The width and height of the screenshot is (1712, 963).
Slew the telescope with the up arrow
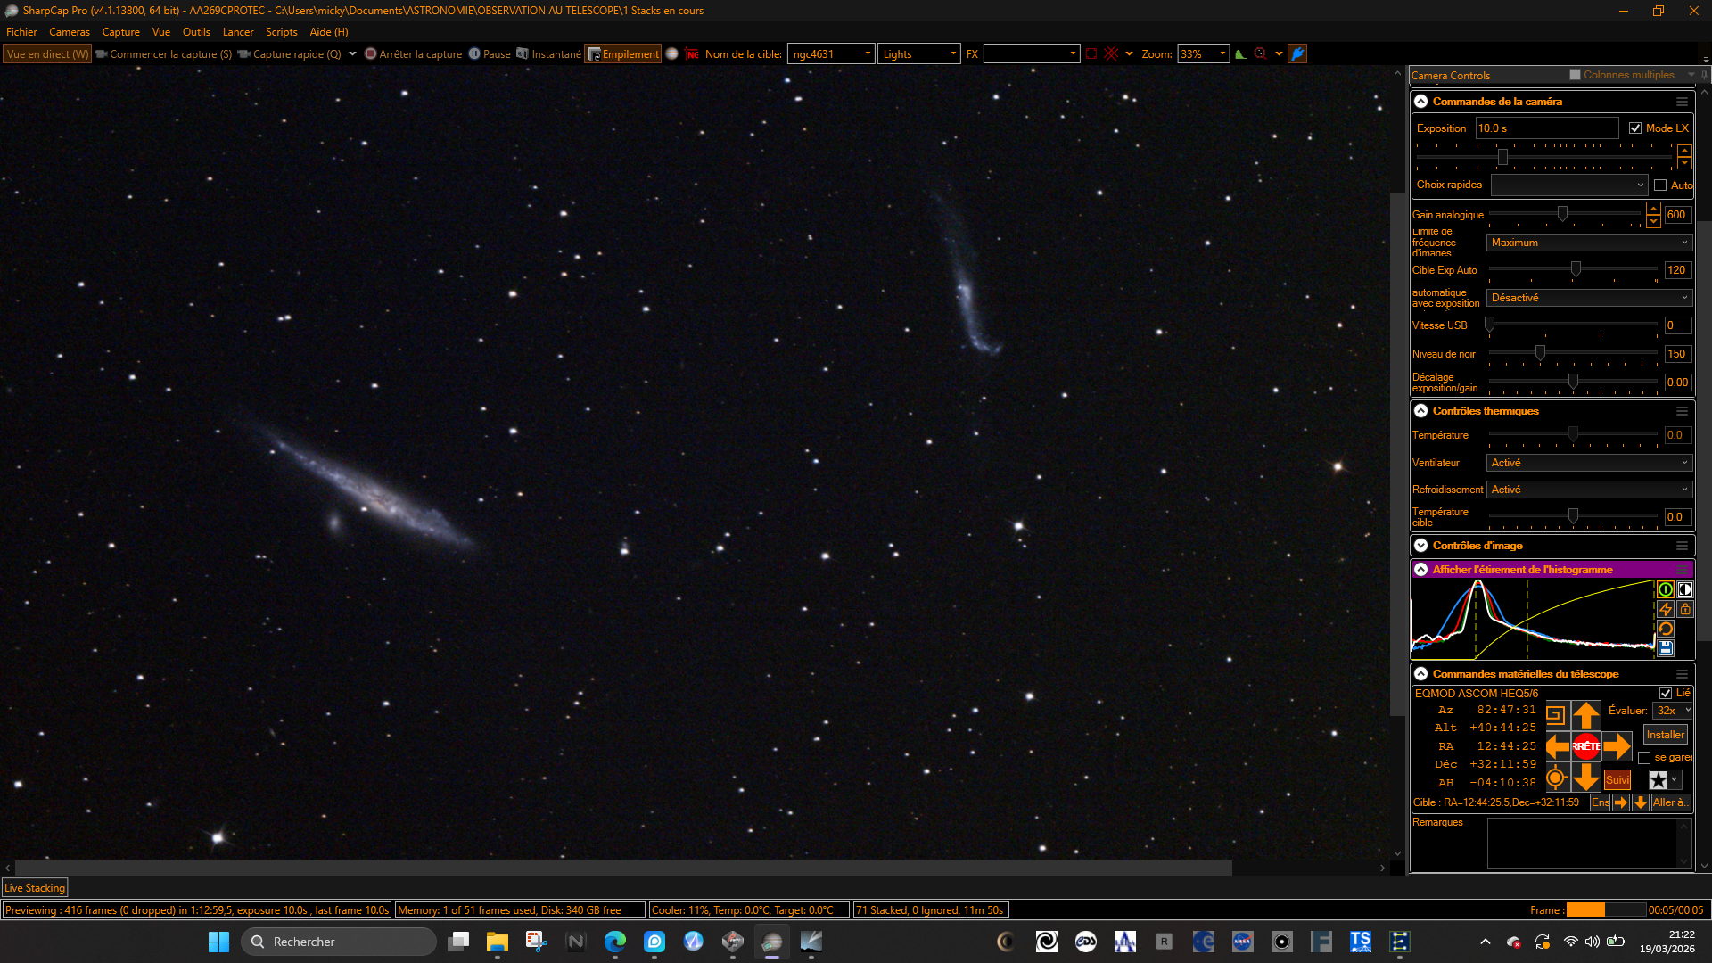click(x=1586, y=715)
